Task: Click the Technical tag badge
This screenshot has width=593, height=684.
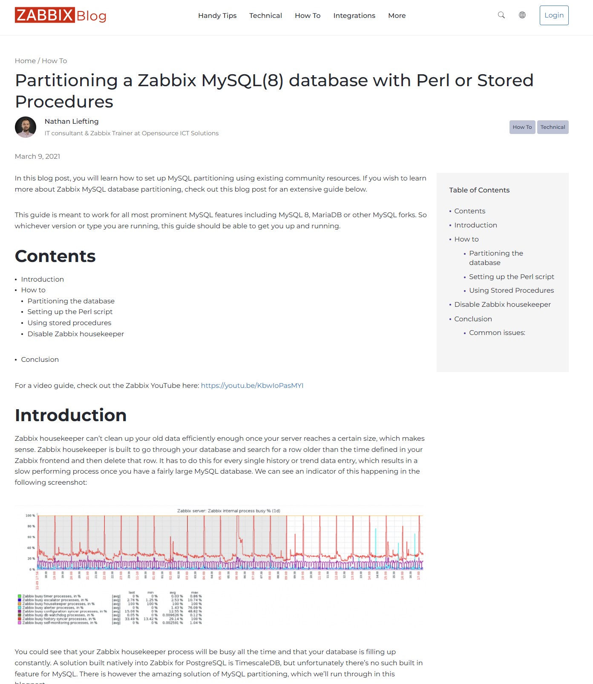Action: (x=553, y=127)
